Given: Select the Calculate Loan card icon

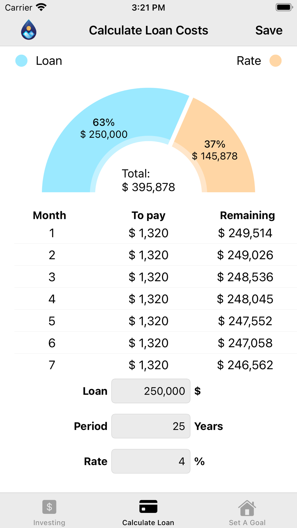Looking at the screenshot, I should [148, 506].
